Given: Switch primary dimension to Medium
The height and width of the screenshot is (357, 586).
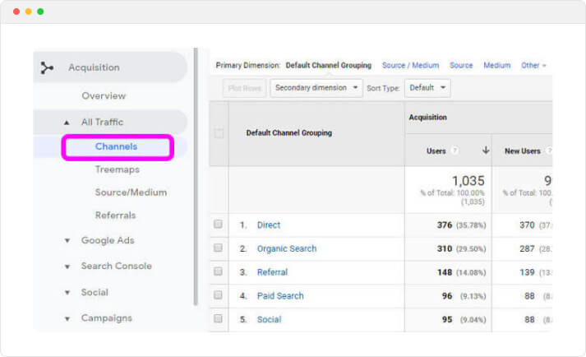Looking at the screenshot, I should tap(497, 66).
